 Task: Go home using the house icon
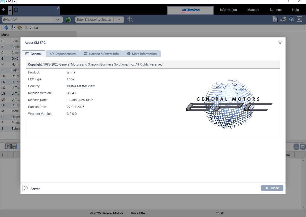[19, 27]
